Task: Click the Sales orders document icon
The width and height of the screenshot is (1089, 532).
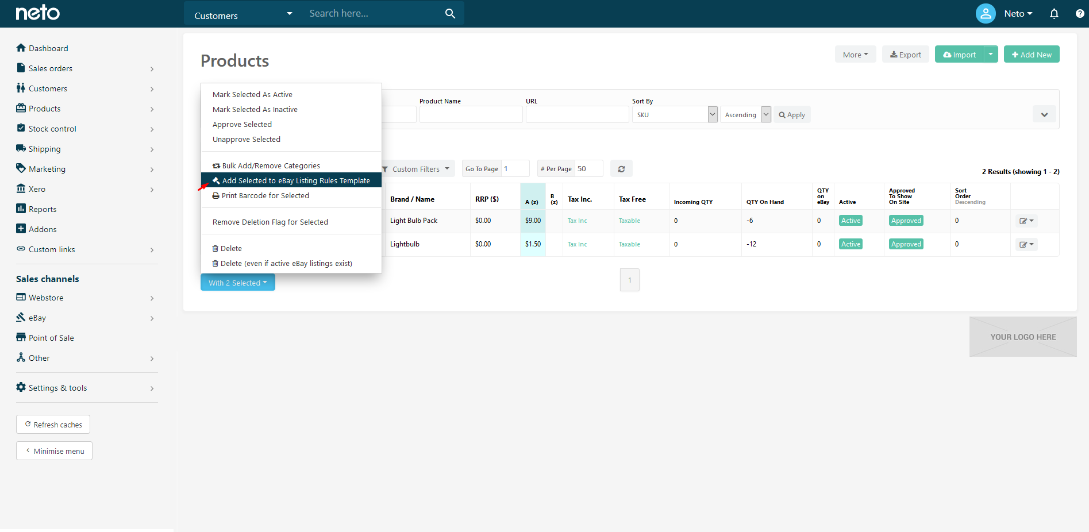Action: pyautogui.click(x=21, y=68)
